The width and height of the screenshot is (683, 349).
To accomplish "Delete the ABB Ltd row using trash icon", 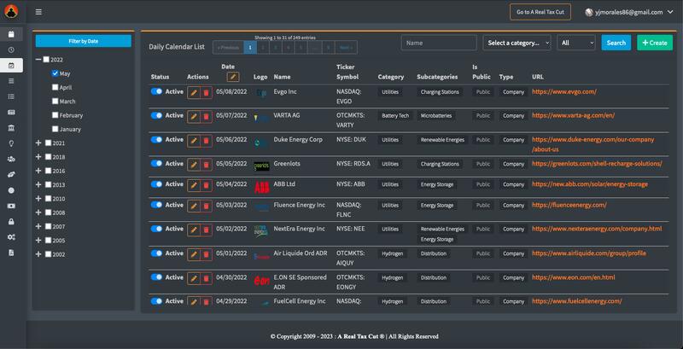I will pos(206,186).
